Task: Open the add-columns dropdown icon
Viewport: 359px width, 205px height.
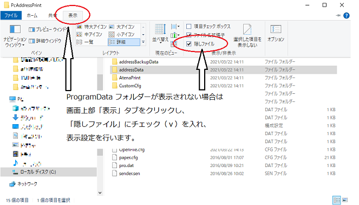Action: pyautogui.click(x=175, y=35)
